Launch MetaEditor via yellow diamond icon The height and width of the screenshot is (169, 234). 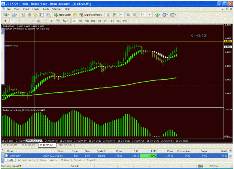point(75,15)
